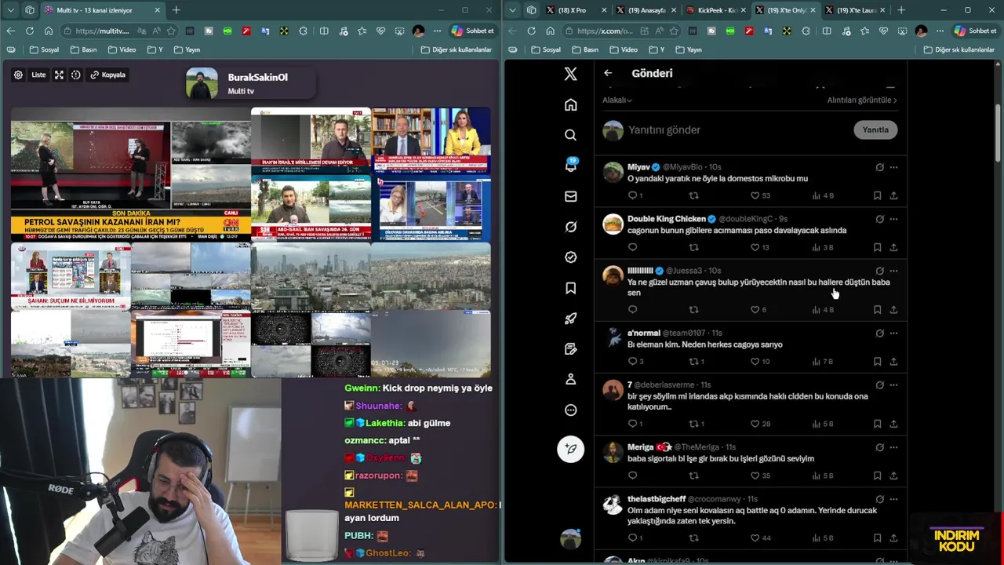Image resolution: width=1004 pixels, height=565 pixels.
Task: Open Sohbet et Copilot in X window
Action: pos(975,31)
